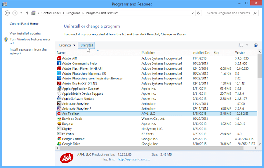Select the Ask Toolbar icon in list

[59, 114]
